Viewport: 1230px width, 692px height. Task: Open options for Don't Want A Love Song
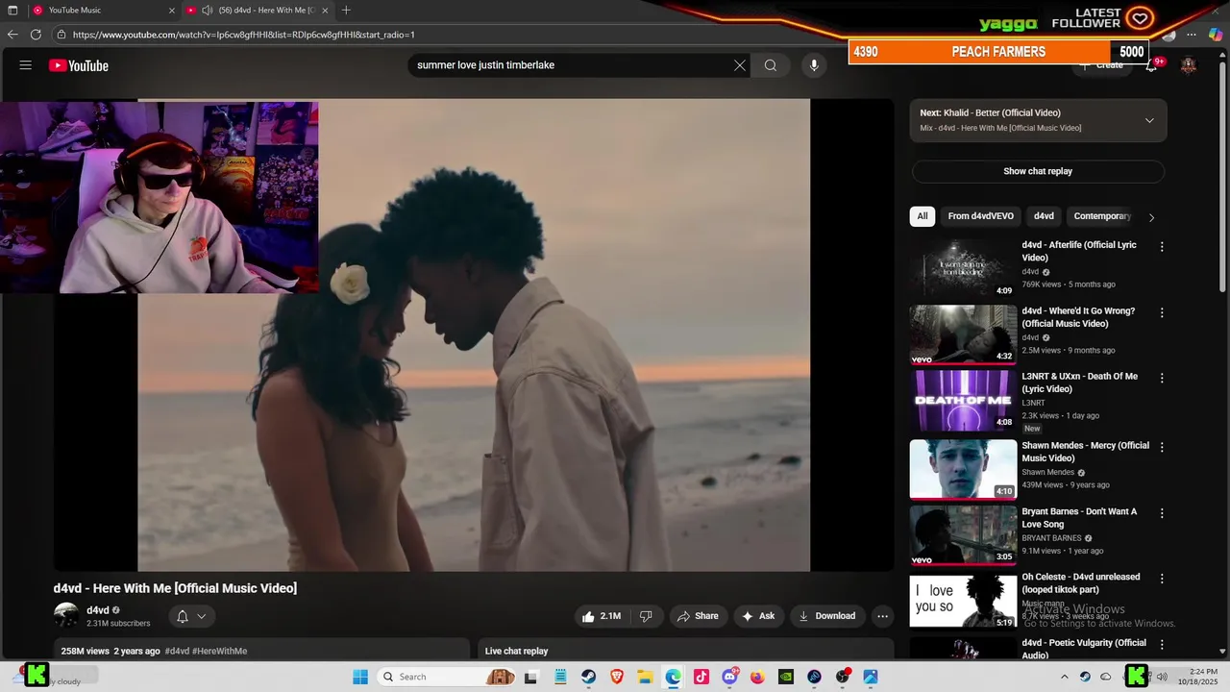click(x=1162, y=513)
